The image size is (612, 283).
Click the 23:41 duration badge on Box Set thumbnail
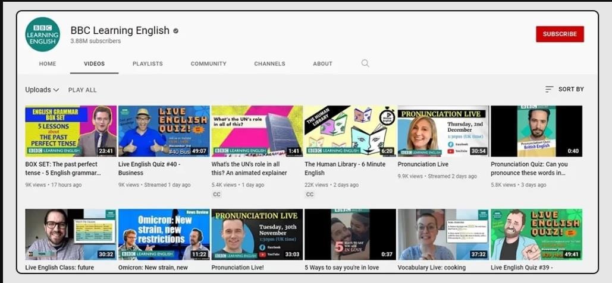[106, 151]
